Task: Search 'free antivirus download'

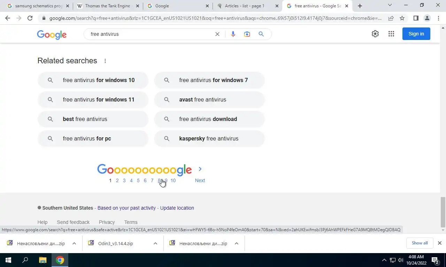Action: pos(209,119)
